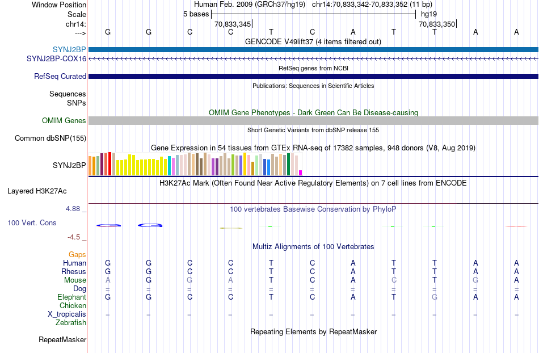The image size is (539, 353).
Task: Click the RepeatMasker track label
Action: pyautogui.click(x=62, y=339)
